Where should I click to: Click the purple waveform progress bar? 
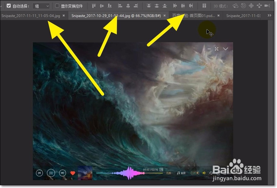129,173
